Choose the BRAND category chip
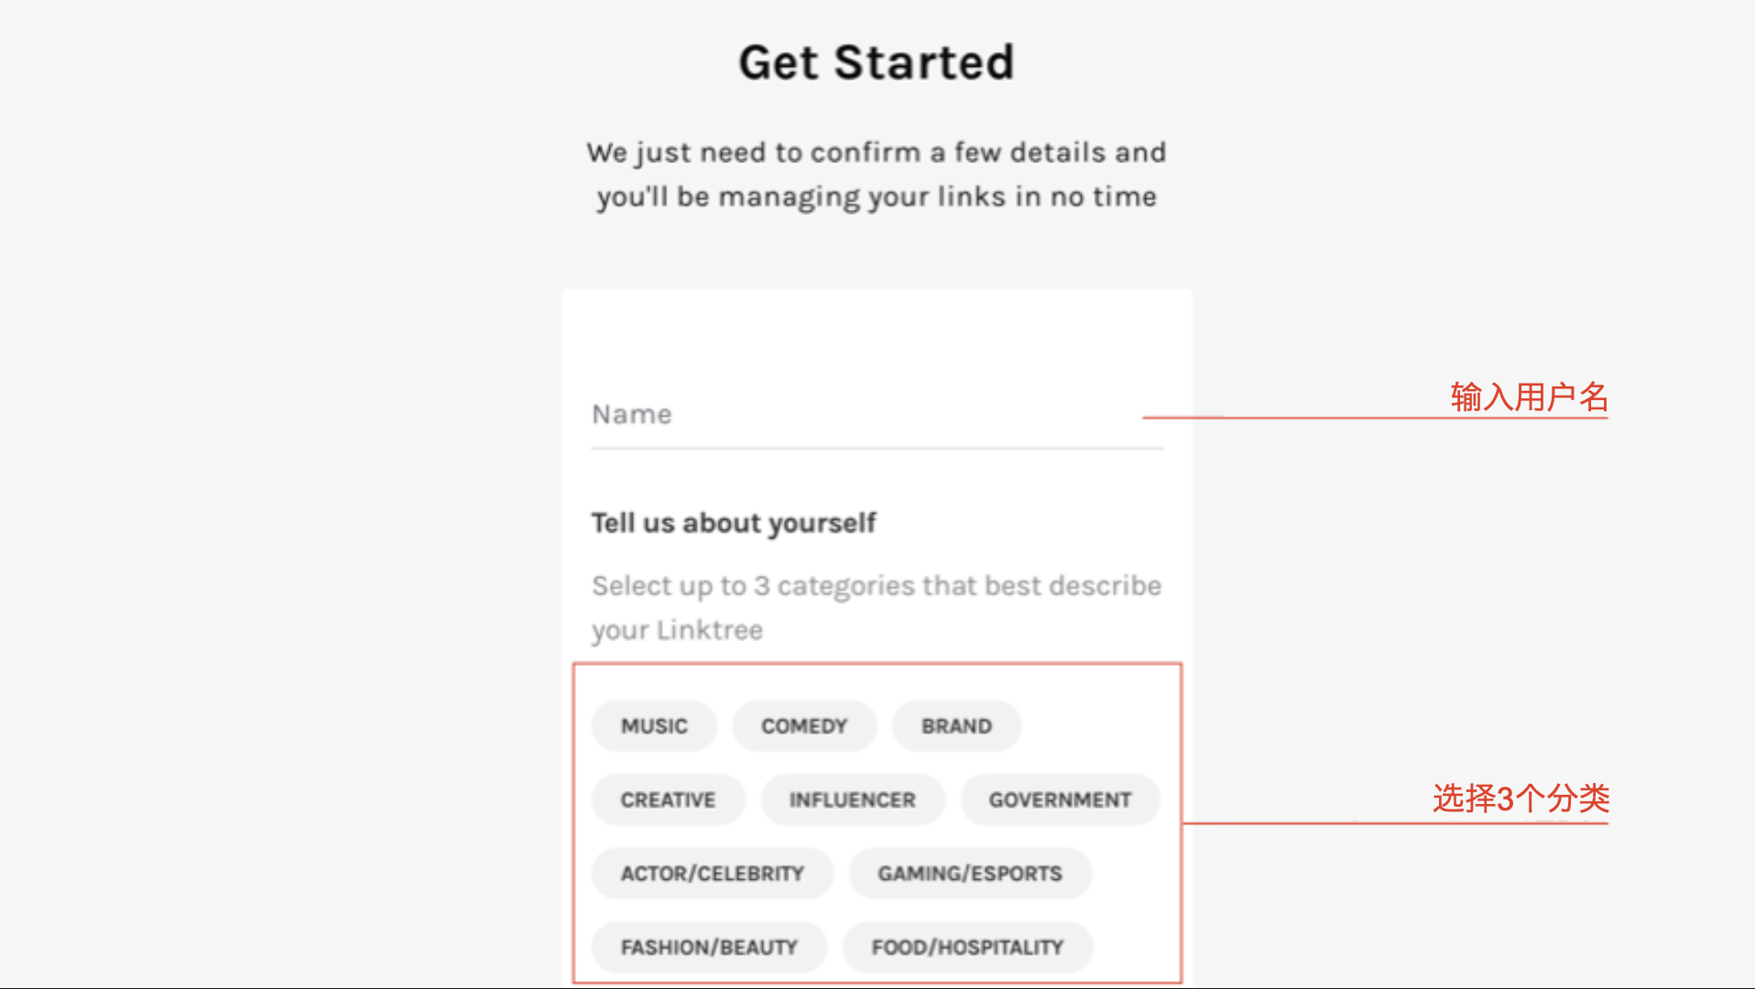This screenshot has height=989, width=1755. tap(956, 726)
